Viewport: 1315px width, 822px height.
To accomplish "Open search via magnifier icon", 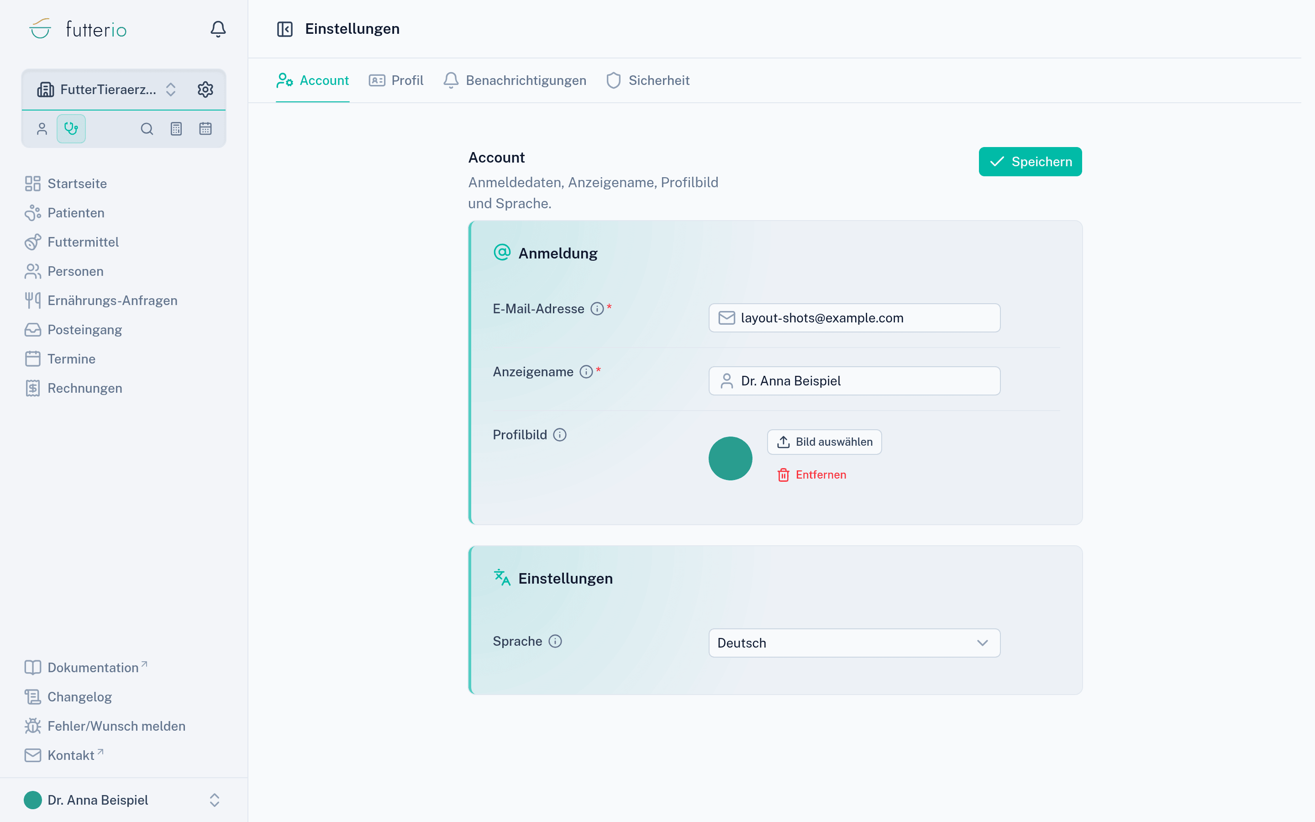I will [147, 129].
